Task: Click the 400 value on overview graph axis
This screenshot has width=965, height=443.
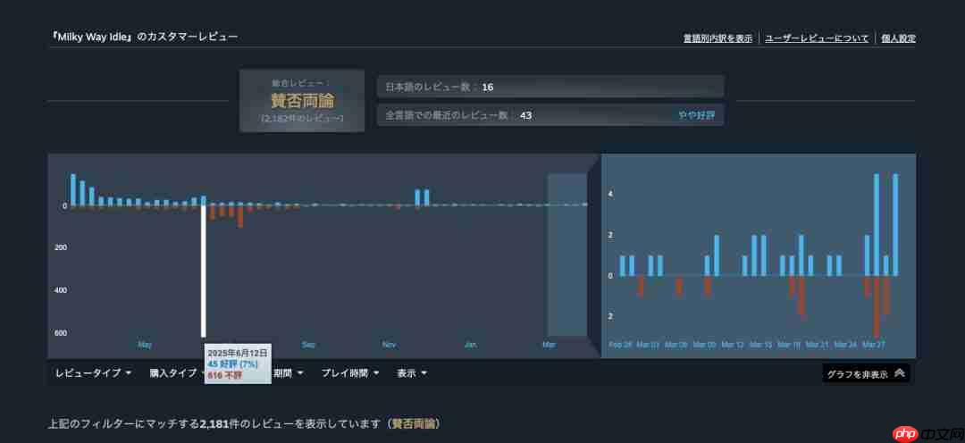Action: [x=61, y=289]
